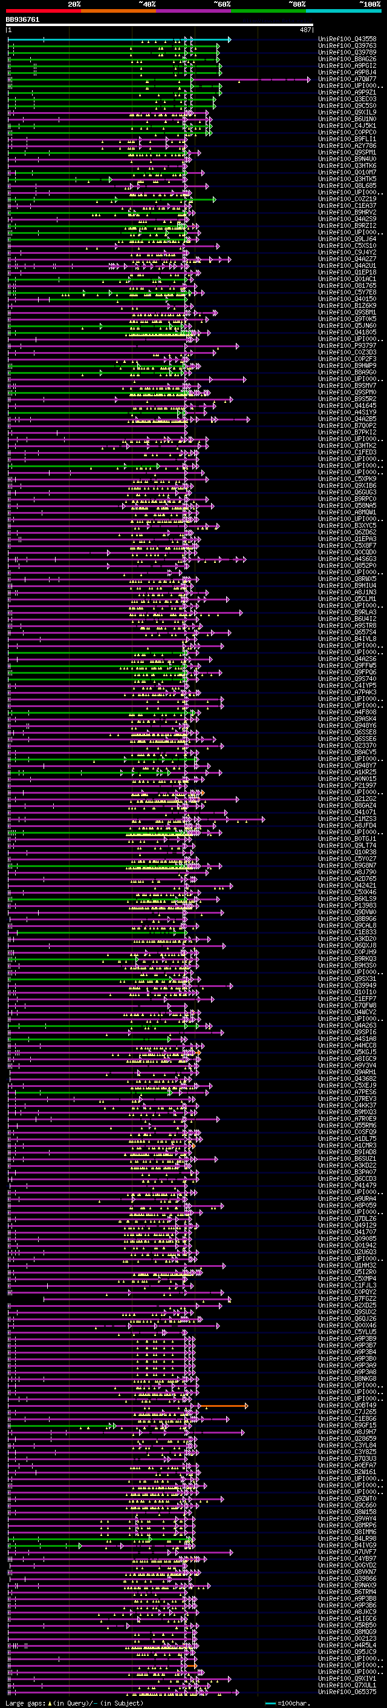
Task: Click the query name BB936761
Action: [x=22, y=20]
